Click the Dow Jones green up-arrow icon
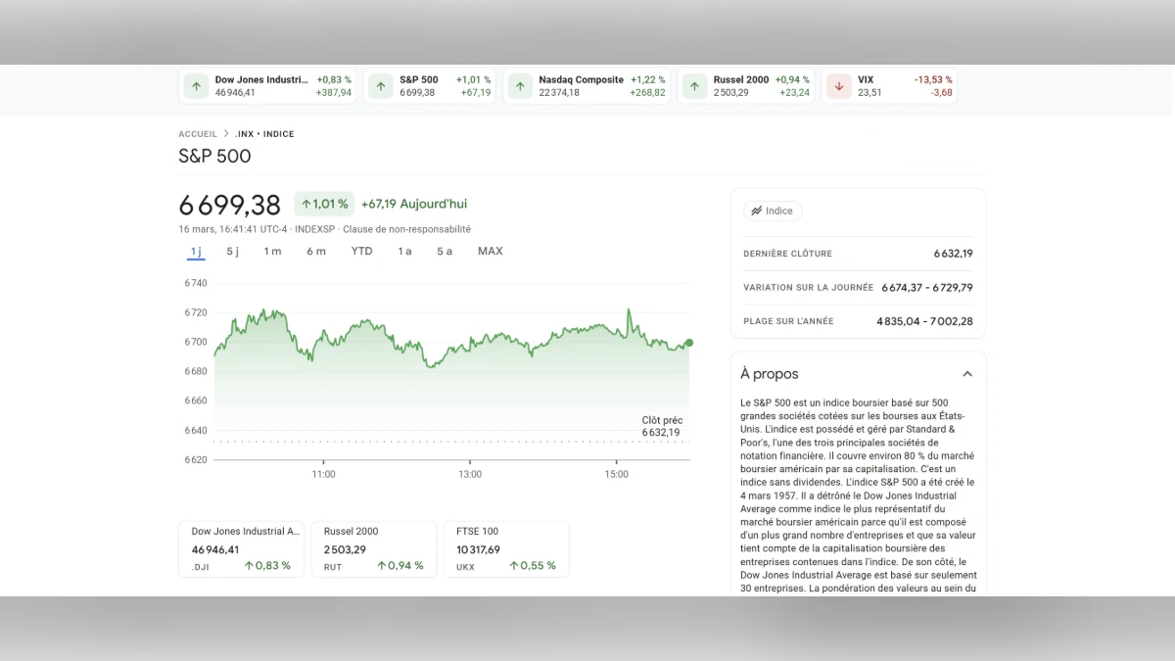 pyautogui.click(x=196, y=86)
